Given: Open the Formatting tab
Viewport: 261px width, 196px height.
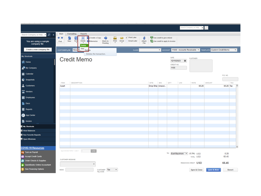Looking at the screenshot, I should pyautogui.click(x=72, y=34).
